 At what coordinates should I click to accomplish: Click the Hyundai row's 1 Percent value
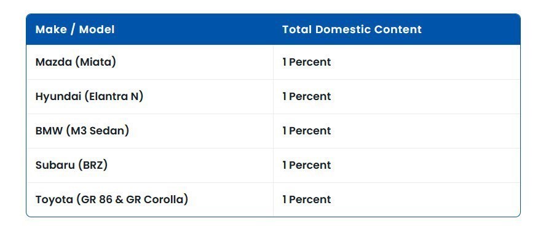[x=307, y=96]
